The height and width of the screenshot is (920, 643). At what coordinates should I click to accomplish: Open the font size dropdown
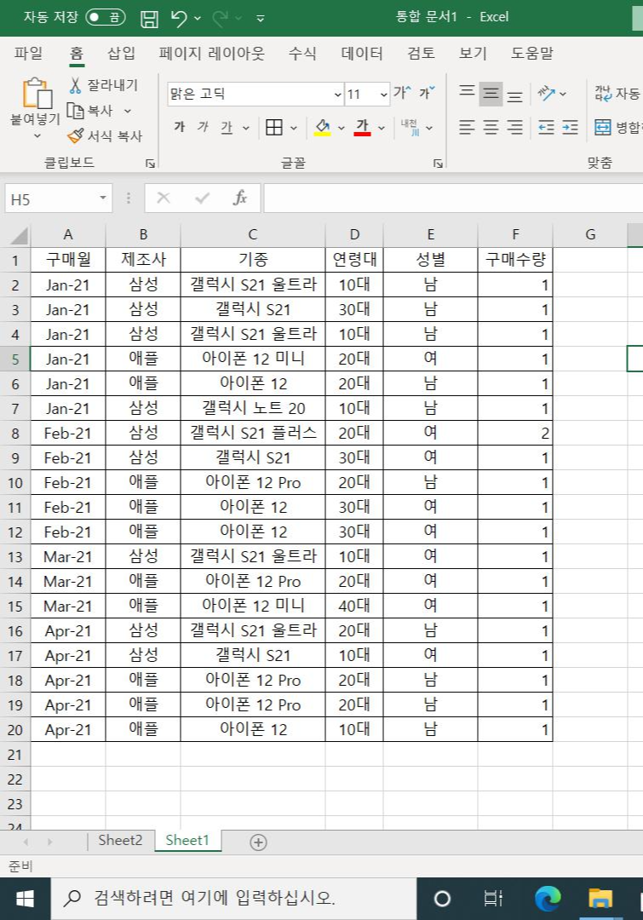pos(384,95)
